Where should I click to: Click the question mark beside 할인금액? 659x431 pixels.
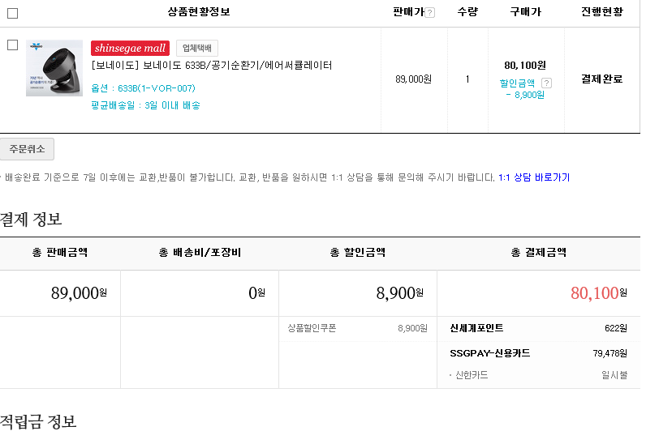click(x=546, y=83)
